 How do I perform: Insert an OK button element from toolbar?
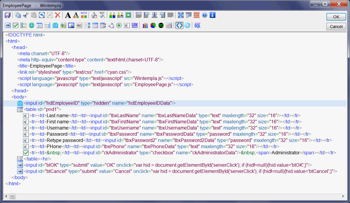(8, 25)
